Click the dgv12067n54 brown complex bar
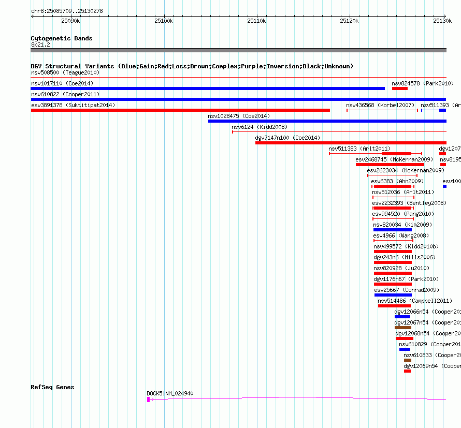The width and height of the screenshot is (461, 428). [x=403, y=328]
